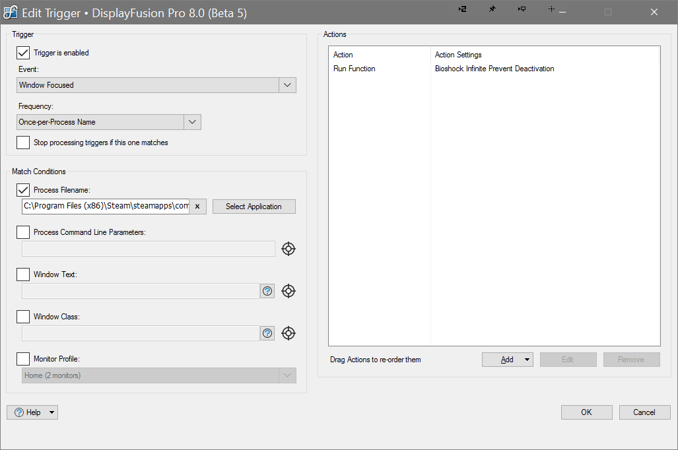678x450 pixels.
Task: Click the target picker beside Window Text
Action: click(288, 291)
